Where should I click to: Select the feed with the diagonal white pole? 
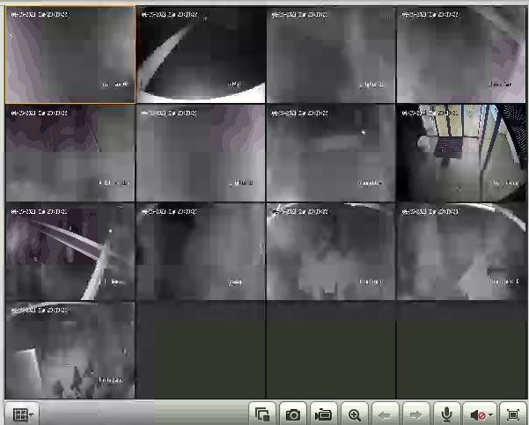coord(70,252)
